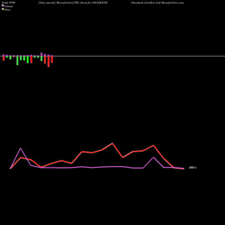This screenshot has height=225, width=225.
Task: Click the Volume legend color swatch
Action: point(3,5)
